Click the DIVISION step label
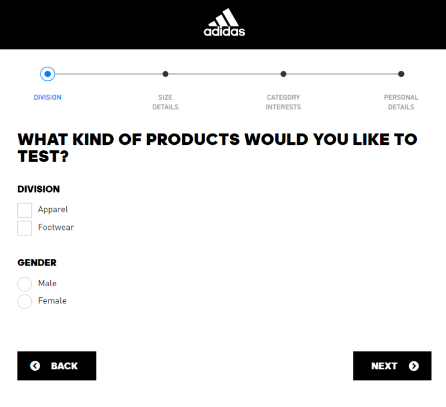The width and height of the screenshot is (446, 407). tap(47, 97)
